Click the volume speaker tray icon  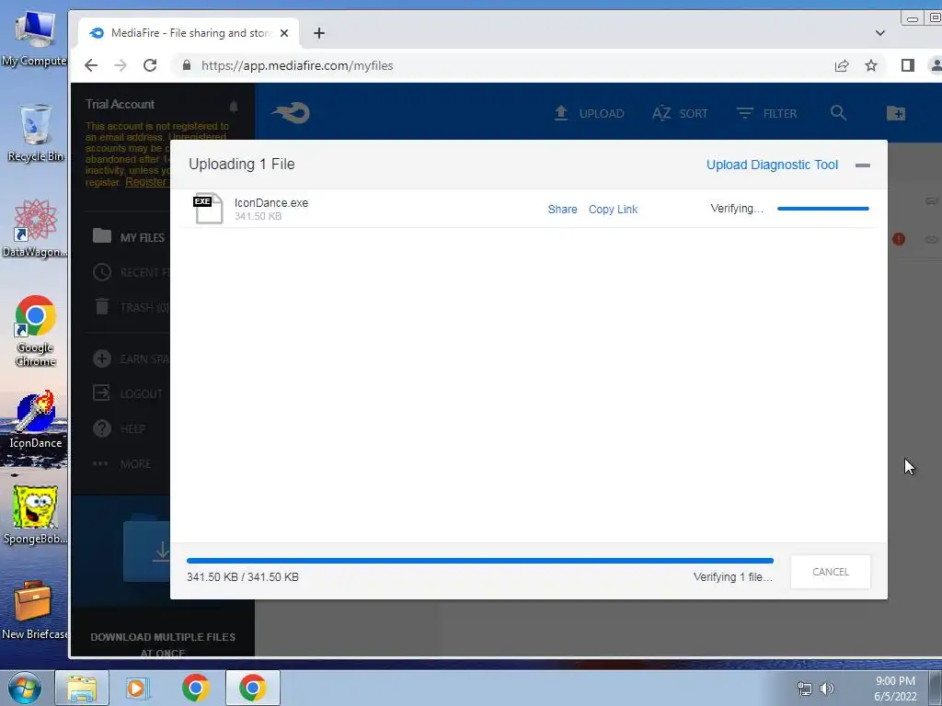[827, 688]
